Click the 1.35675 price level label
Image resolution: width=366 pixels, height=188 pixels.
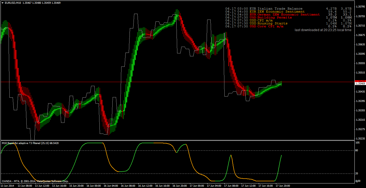(x=361, y=35)
